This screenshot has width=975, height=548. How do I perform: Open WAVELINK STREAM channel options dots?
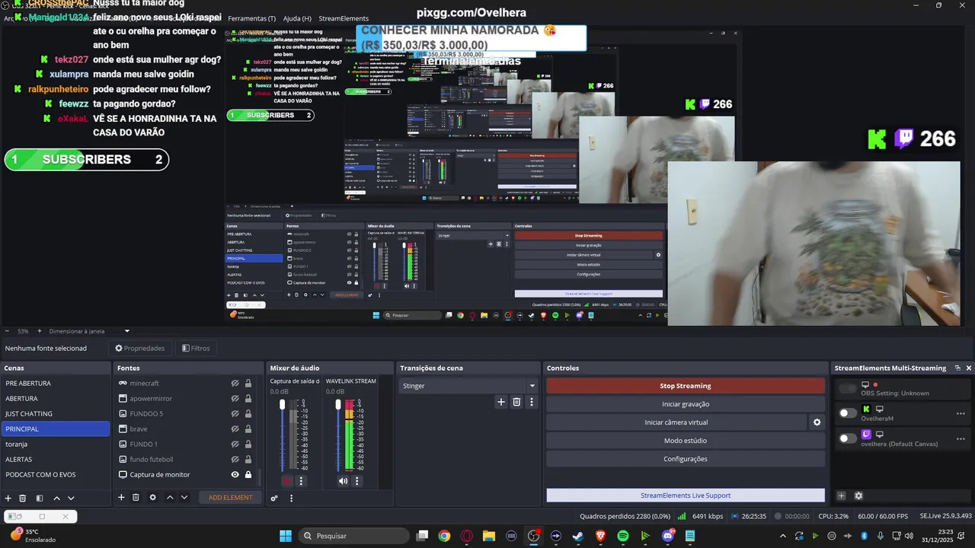pos(356,481)
